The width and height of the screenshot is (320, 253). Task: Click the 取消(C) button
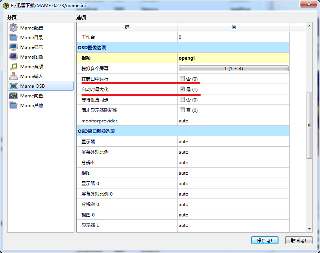pyautogui.click(x=298, y=240)
